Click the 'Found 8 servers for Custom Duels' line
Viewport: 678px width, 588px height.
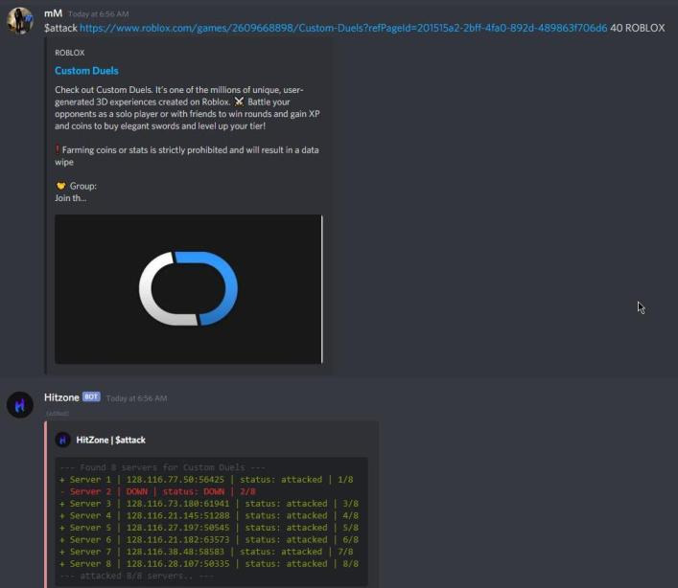coord(163,467)
